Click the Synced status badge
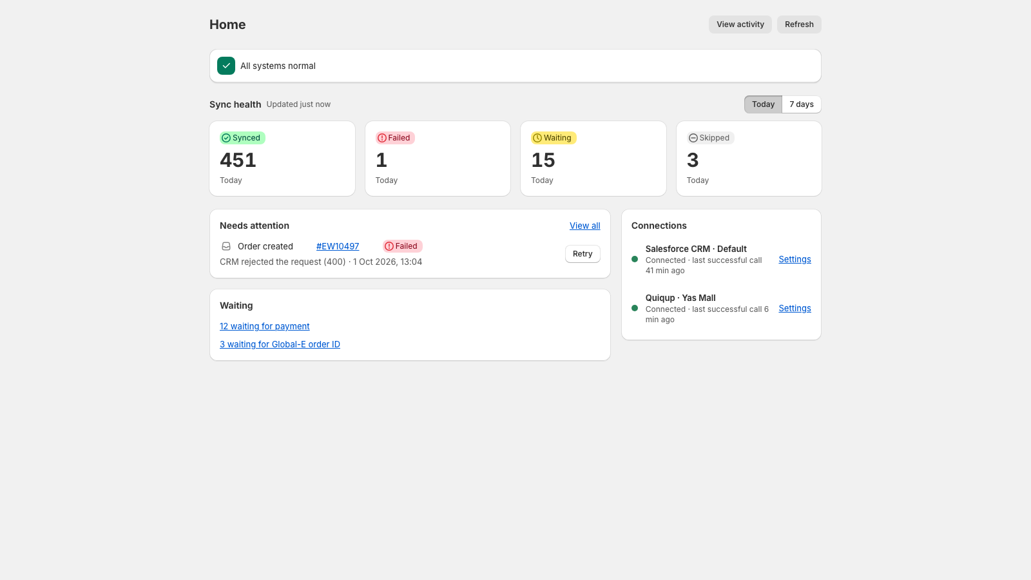 [242, 138]
